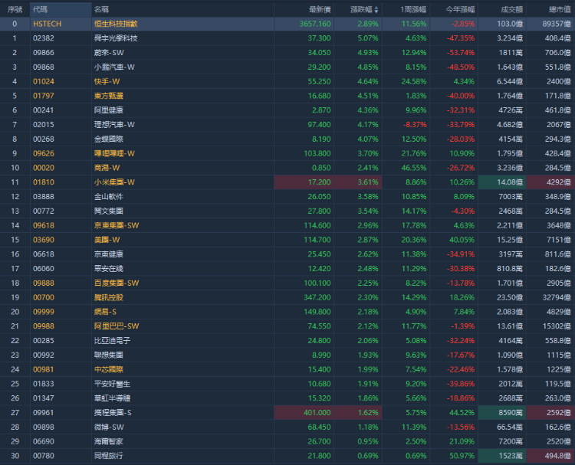This screenshot has height=465, width=575.
Task: Click 騰訊控股 market cap 32794億
Action: pos(557,297)
